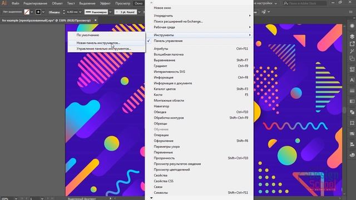This screenshot has height=200, width=356.
Task: Select Поиск расширений на Exchange…
Action: (x=199, y=22)
